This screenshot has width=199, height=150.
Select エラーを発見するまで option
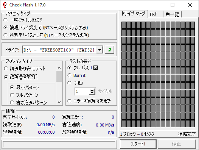89,101
